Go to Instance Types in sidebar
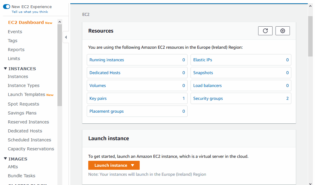315x185 pixels. tap(24, 85)
